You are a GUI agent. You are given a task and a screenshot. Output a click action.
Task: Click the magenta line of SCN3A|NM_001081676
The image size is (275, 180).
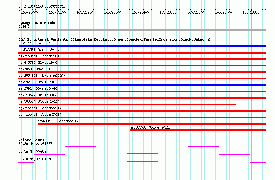click(142, 162)
